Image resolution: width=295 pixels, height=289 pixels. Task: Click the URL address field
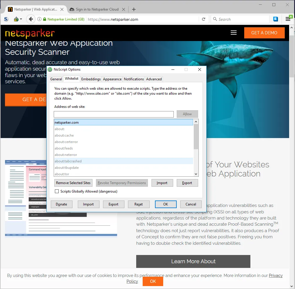pyautogui.click(x=143, y=19)
